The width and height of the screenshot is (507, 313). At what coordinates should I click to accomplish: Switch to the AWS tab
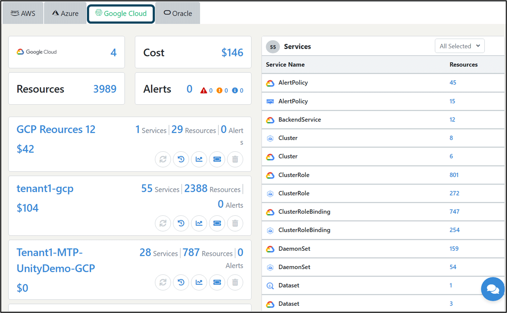pyautogui.click(x=23, y=13)
